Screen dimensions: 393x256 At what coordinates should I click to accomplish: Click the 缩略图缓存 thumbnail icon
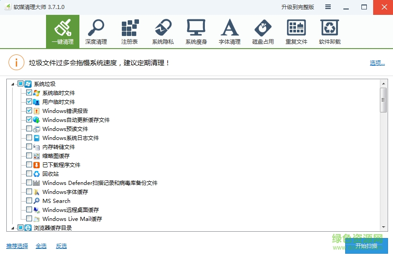pos(37,156)
